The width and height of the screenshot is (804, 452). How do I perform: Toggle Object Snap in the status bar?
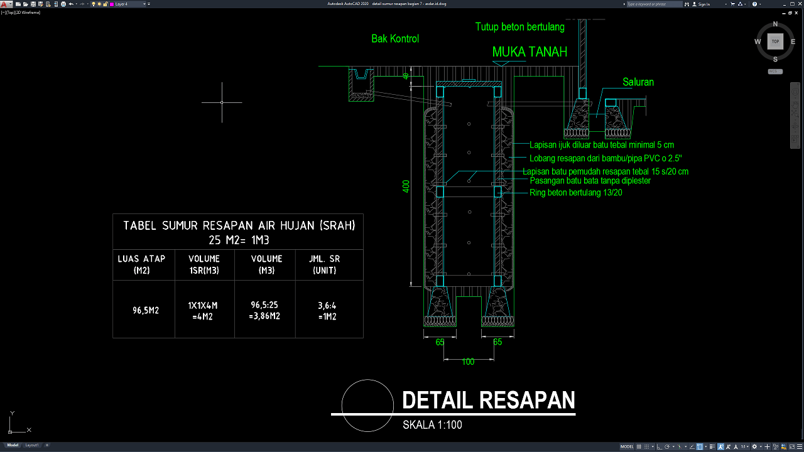pos(700,446)
